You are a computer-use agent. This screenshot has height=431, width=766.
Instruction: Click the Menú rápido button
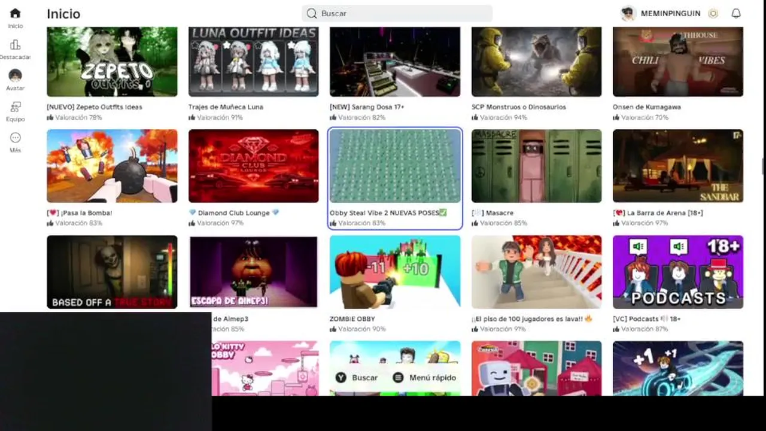point(424,378)
